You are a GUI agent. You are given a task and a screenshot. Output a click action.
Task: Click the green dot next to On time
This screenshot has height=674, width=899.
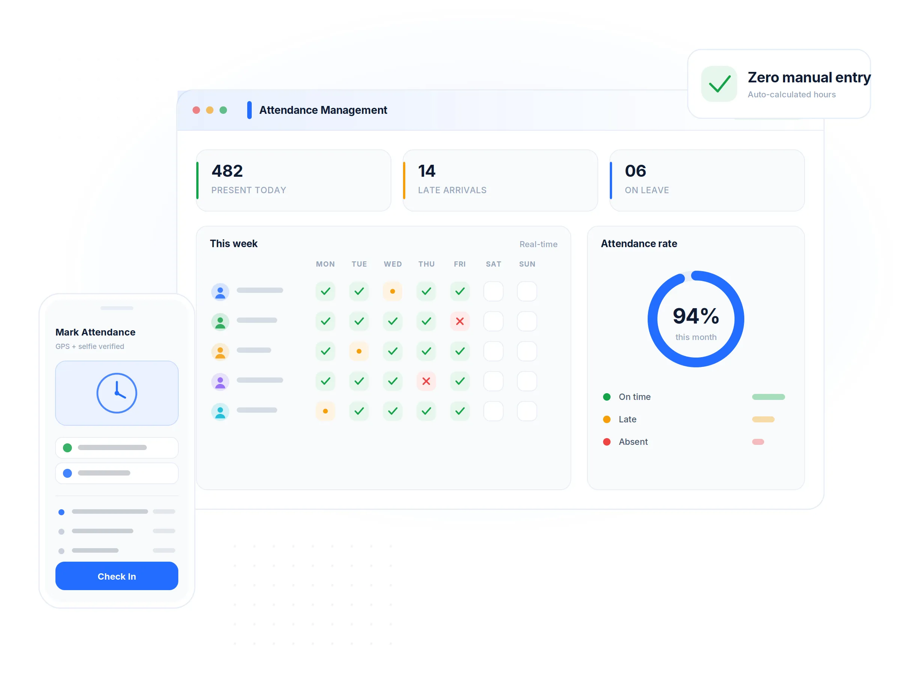click(606, 397)
